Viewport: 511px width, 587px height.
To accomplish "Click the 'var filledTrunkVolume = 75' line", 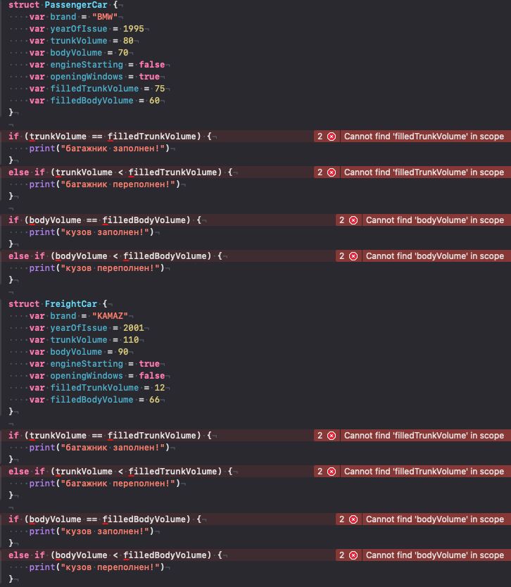I will [97, 89].
